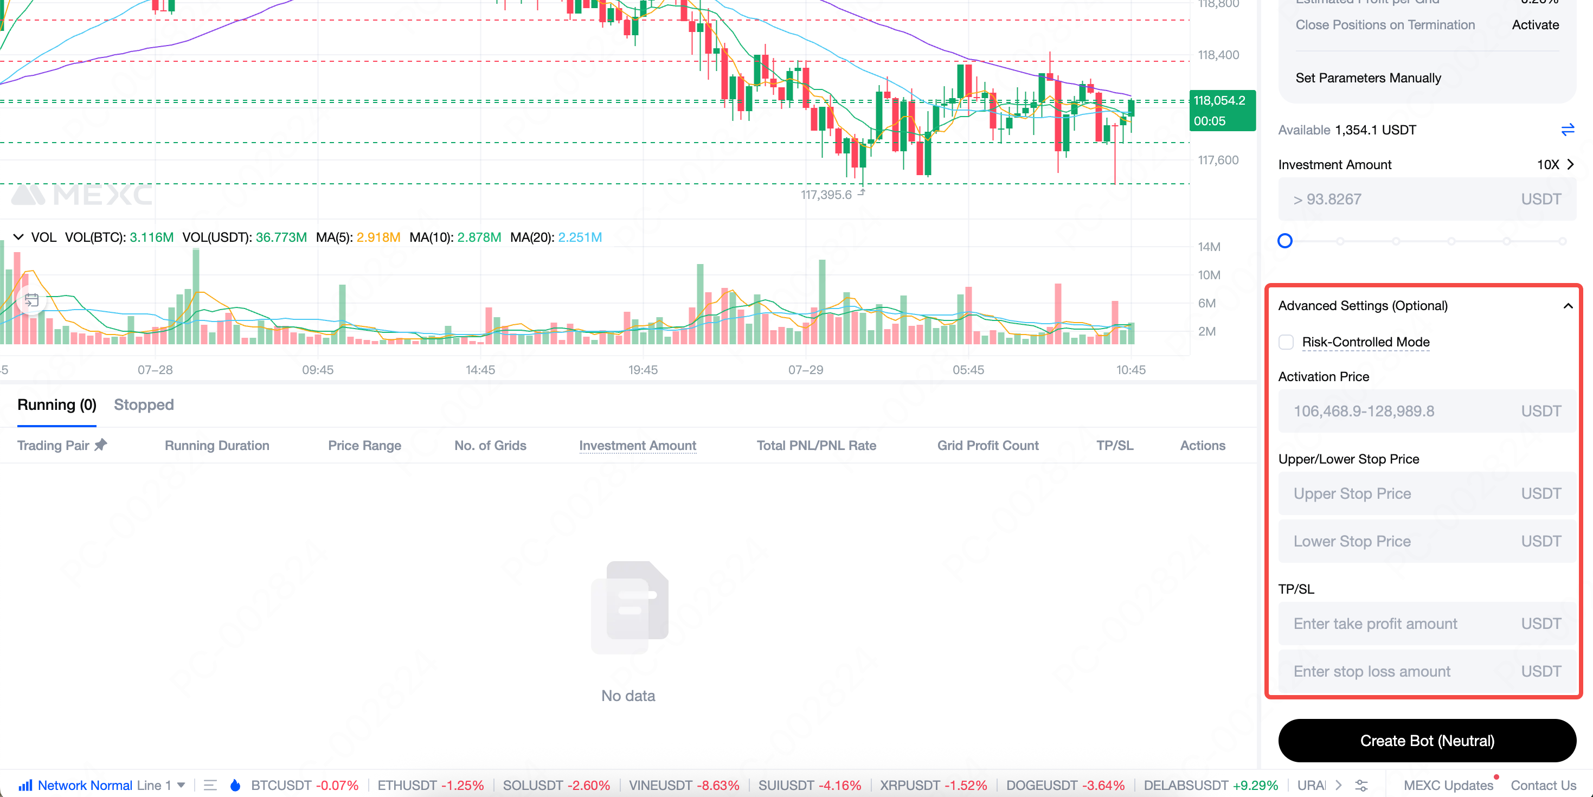Switch to the Stopped tab
The height and width of the screenshot is (797, 1593).
(144, 404)
